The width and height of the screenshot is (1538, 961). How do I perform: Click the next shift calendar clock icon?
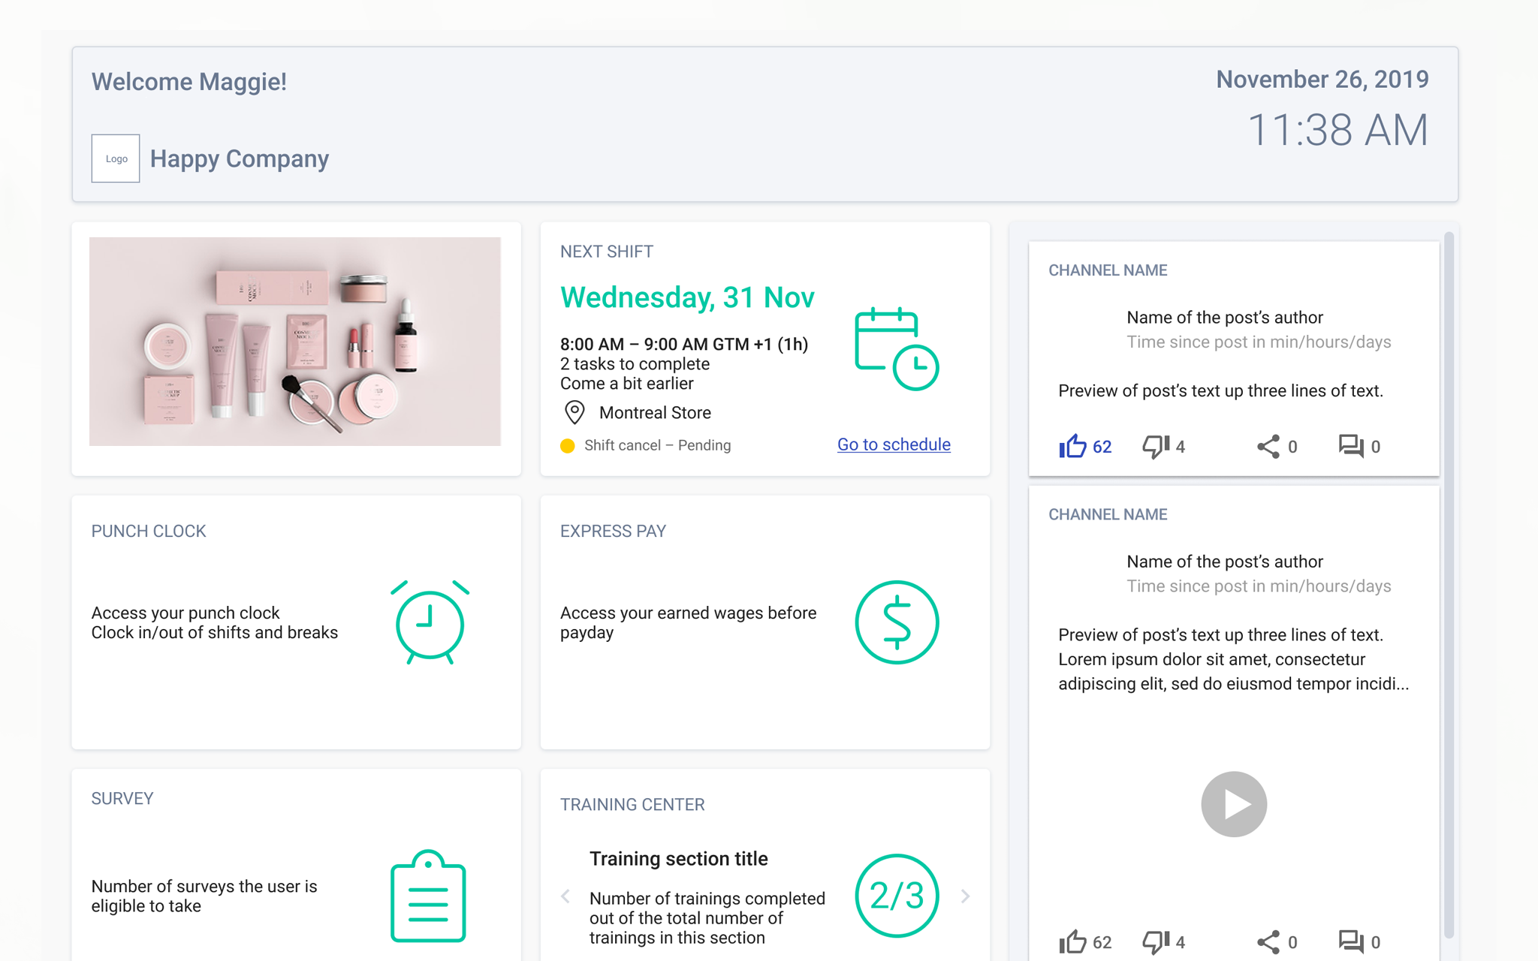[x=897, y=349]
